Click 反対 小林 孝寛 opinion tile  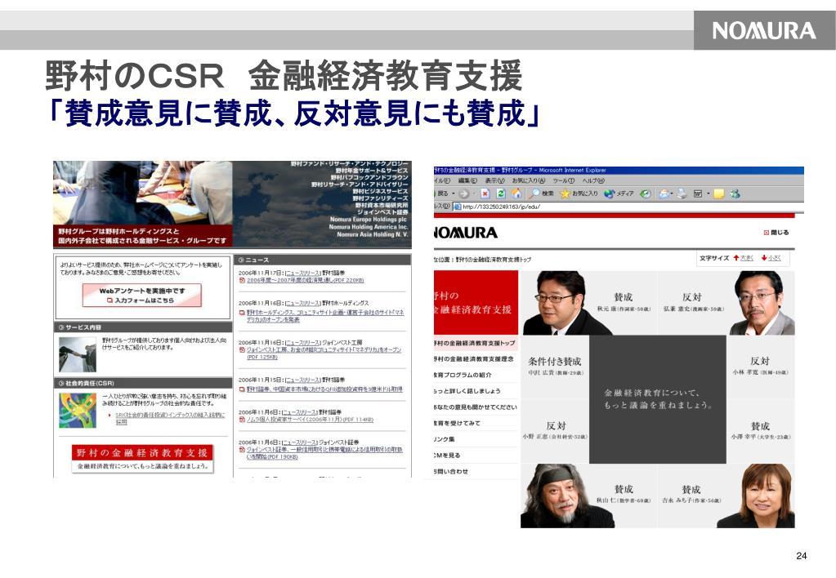point(760,367)
